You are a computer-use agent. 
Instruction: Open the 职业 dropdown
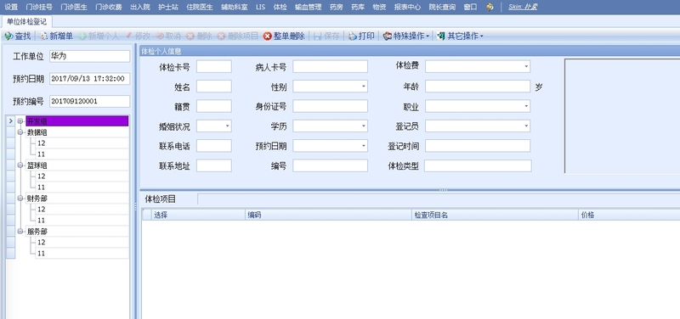click(x=526, y=106)
